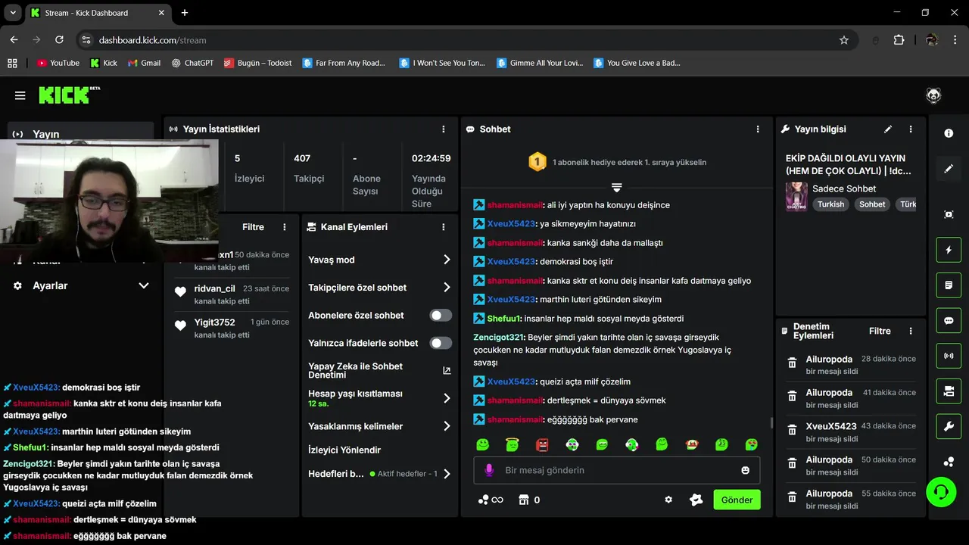Open Kanal Eylemleri panel options menu
The width and height of the screenshot is (969, 545).
[444, 227]
